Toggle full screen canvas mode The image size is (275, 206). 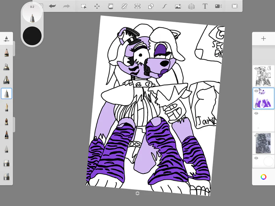point(235,6)
